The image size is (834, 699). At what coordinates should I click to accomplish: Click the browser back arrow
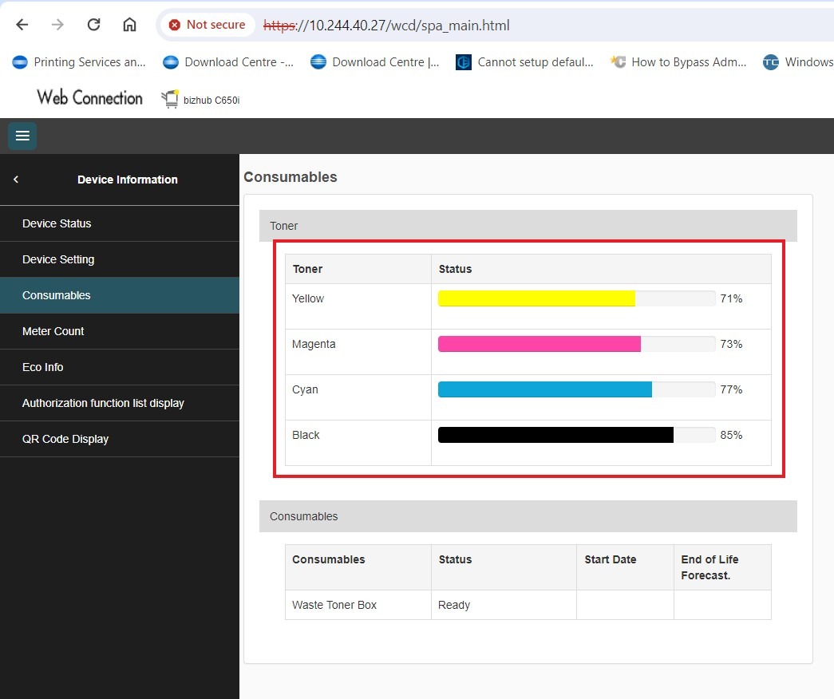(22, 25)
